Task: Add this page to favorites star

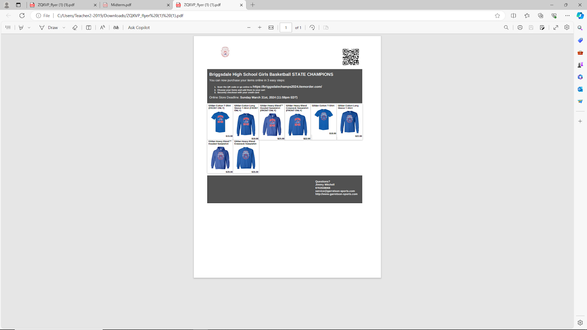Action: coord(497,15)
